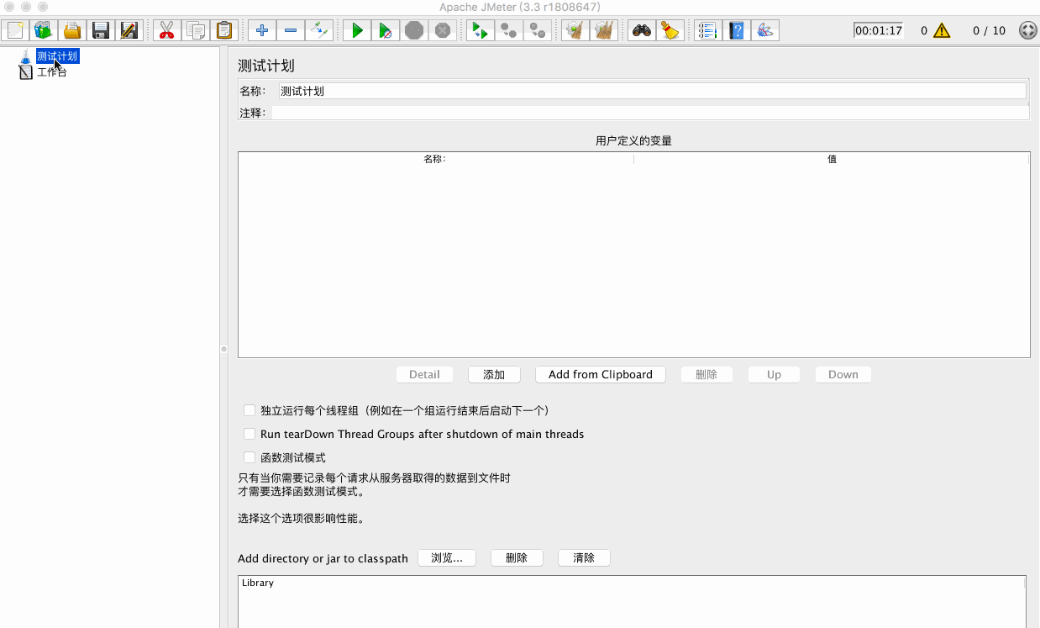Screen dimensions: 1040x628
Task: Check Run tearDown Thread Groups option
Action: click(249, 434)
